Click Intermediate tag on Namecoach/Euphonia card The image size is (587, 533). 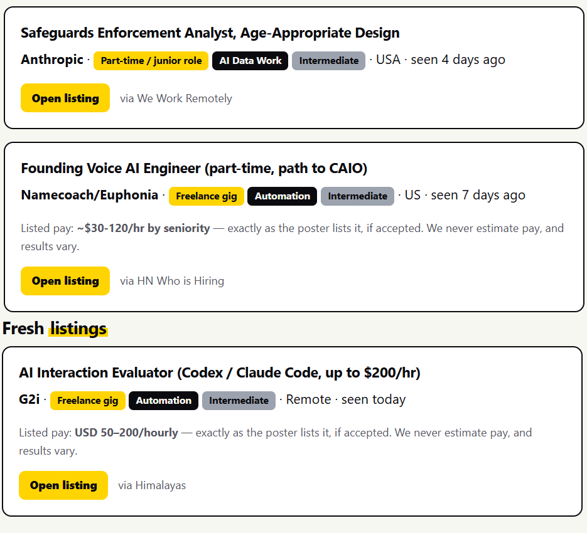coord(357,196)
